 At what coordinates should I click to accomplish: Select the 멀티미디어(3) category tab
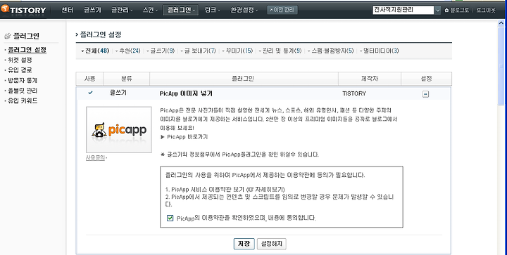380,51
